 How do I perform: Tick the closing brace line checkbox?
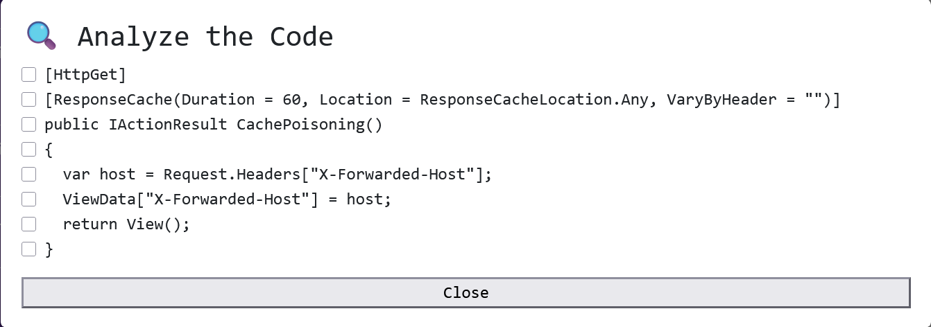[x=28, y=249]
